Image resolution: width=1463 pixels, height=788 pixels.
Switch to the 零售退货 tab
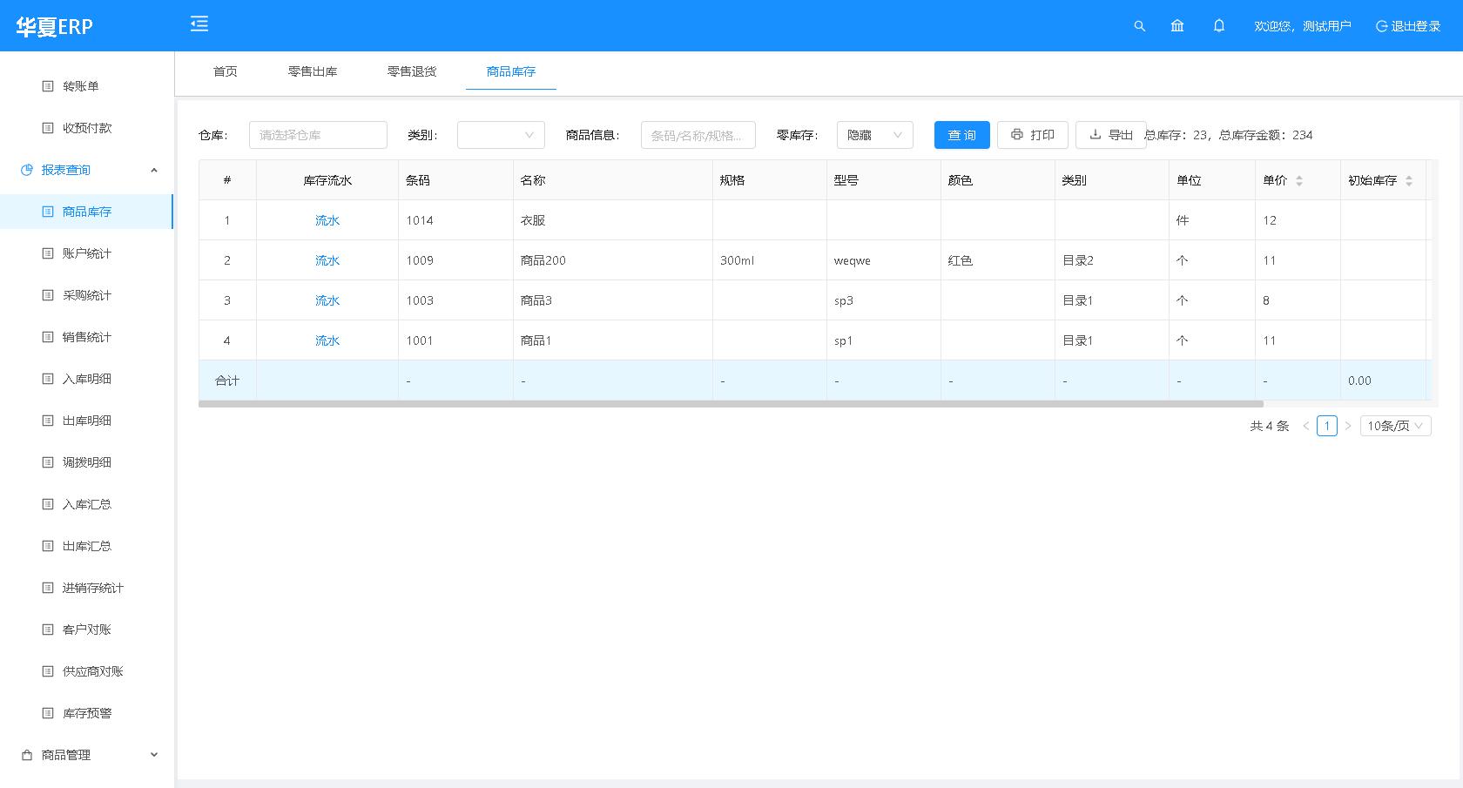click(x=411, y=71)
